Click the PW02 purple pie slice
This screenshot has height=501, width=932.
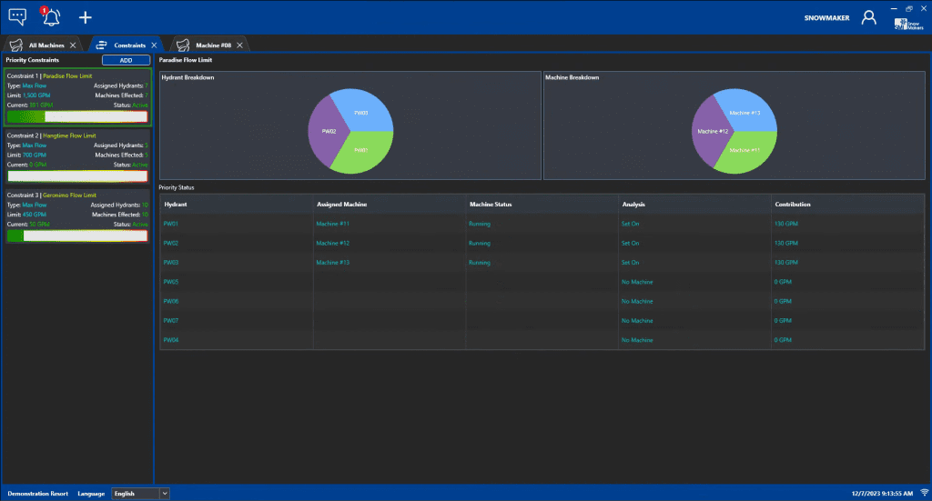326,132
